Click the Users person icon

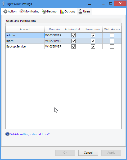point(80,11)
